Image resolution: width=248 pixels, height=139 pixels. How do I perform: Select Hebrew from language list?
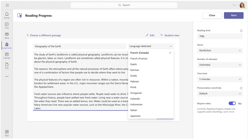click(x=151, y=81)
